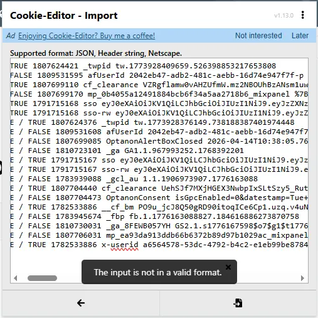Postpone the ad with Later
318x318 pixels.
tap(300, 36)
